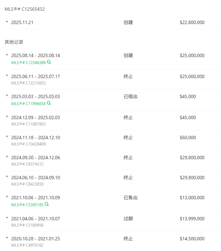Click the gray MLS C12213653 number

coord(28,83)
